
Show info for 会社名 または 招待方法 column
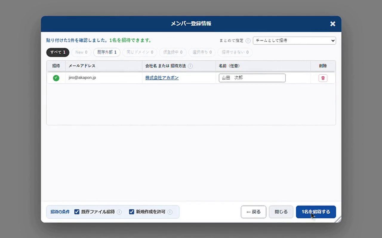(x=190, y=66)
